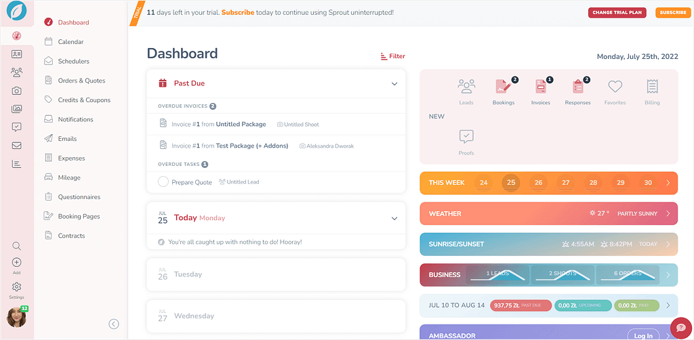This screenshot has width=694, height=340.
Task: Open the dashboard Filter
Action: coord(393,56)
